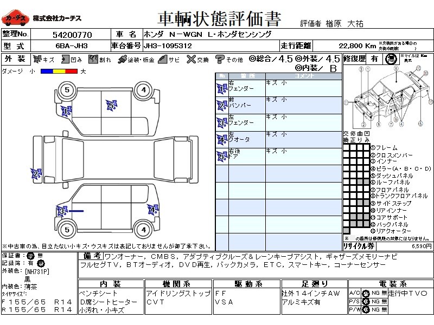Image resolution: width=434 pixels, height=325 pixels.
Task: Click the ⑥ルーフパネル list entry
Action: (390, 182)
